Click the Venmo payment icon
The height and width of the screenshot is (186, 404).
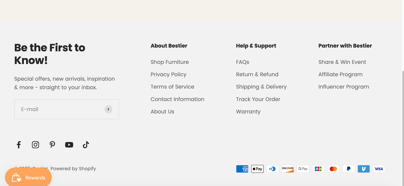[x=364, y=169]
